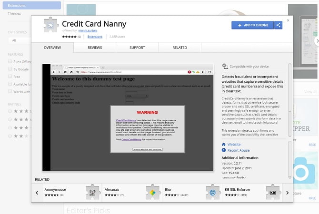Open the Blur related extension
This screenshot has height=214, width=319.
[x=192, y=193]
